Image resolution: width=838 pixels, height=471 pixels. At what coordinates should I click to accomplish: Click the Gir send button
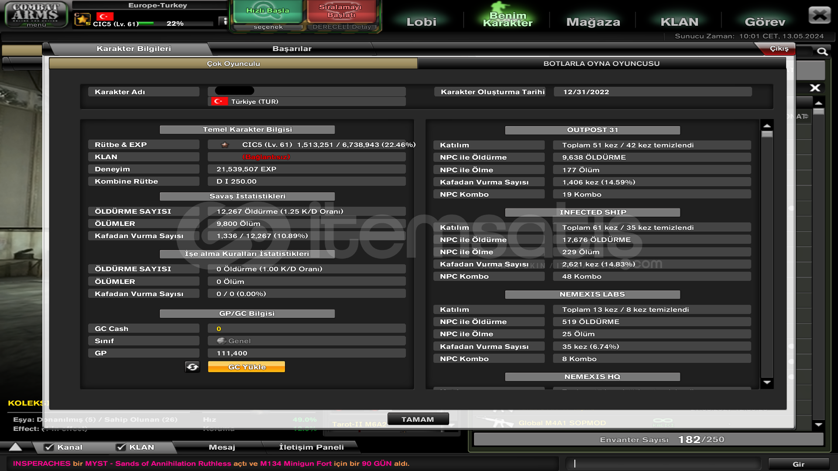[x=798, y=464]
